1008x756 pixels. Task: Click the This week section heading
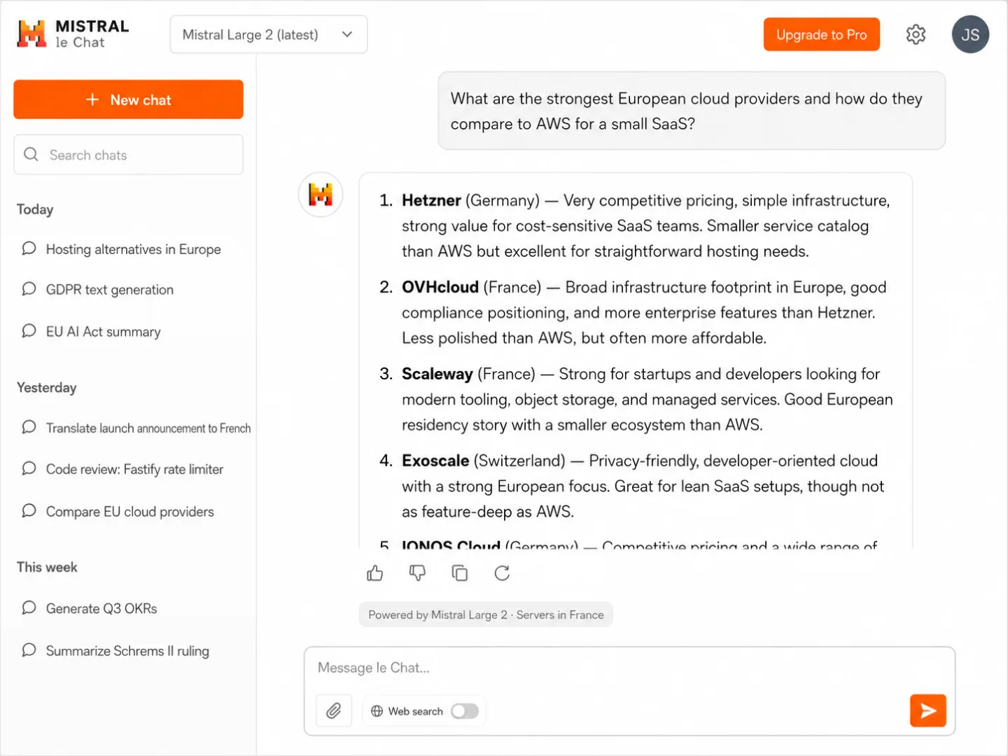[47, 567]
